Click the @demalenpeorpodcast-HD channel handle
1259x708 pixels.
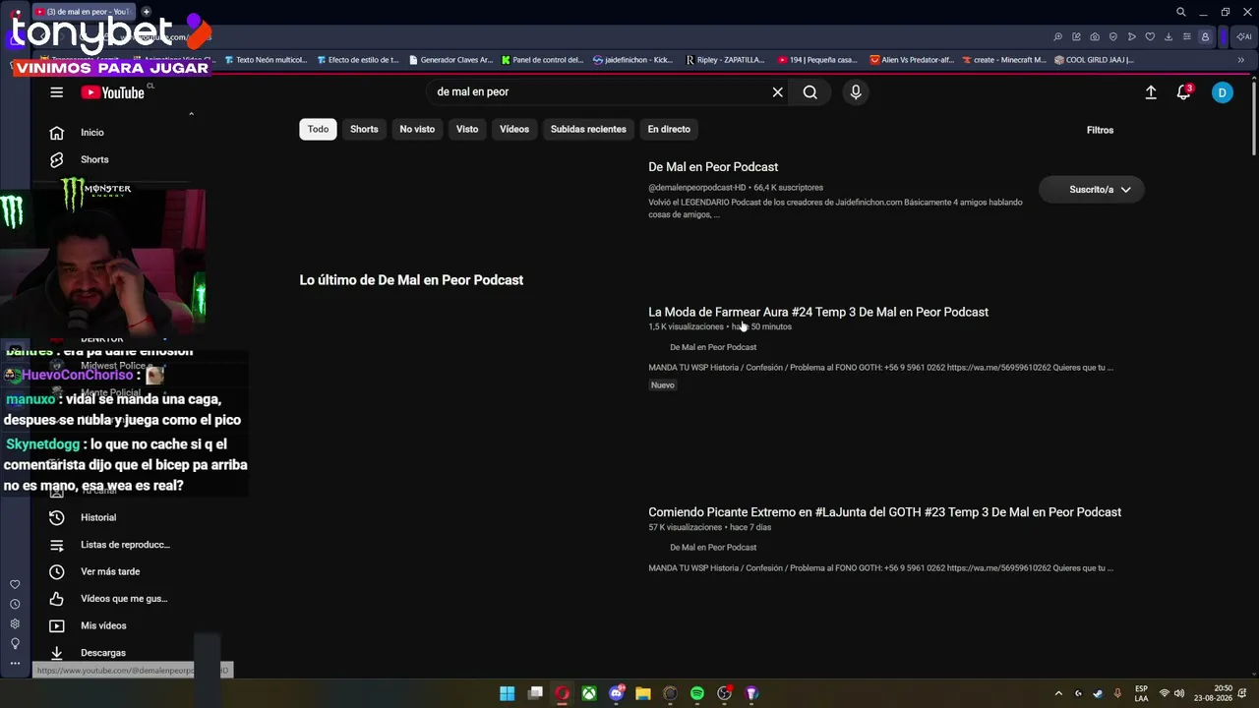696,188
